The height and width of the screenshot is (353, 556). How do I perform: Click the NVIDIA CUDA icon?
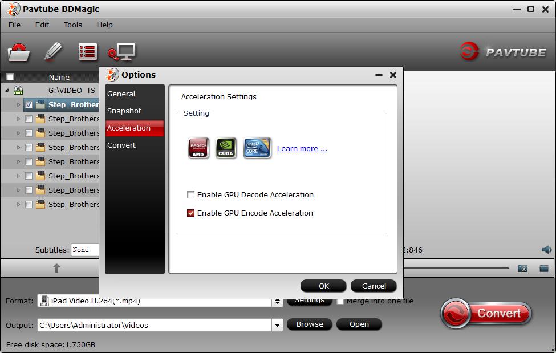pyautogui.click(x=226, y=147)
